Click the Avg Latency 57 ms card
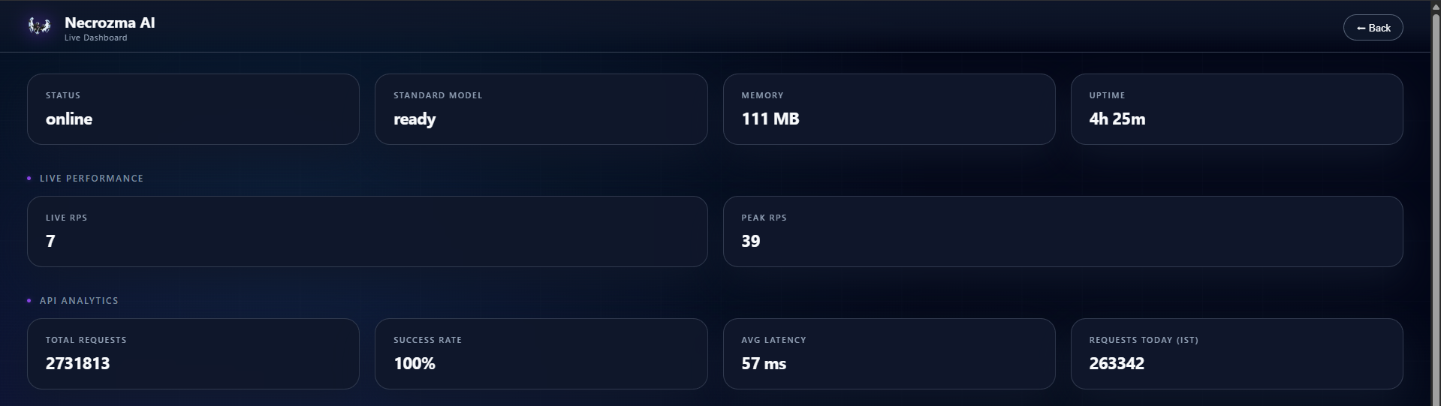Viewport: 1441px width, 406px height. [x=888, y=353]
